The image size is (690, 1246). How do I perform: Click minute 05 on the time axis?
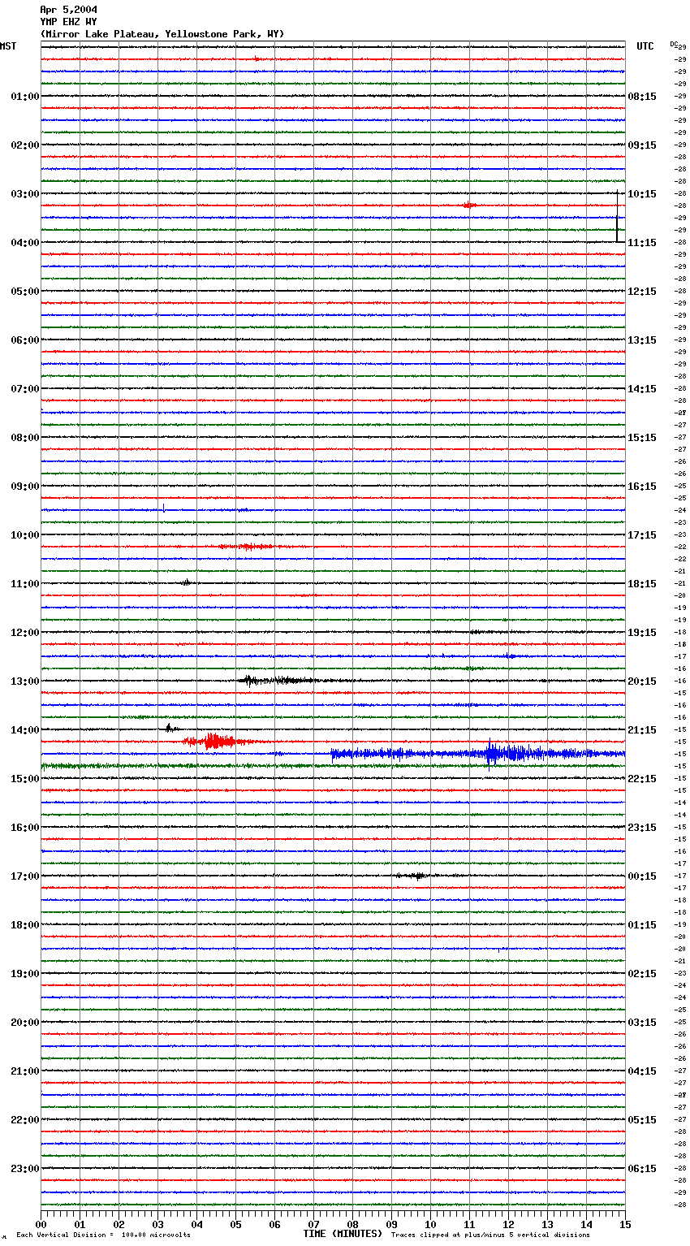235,1224
